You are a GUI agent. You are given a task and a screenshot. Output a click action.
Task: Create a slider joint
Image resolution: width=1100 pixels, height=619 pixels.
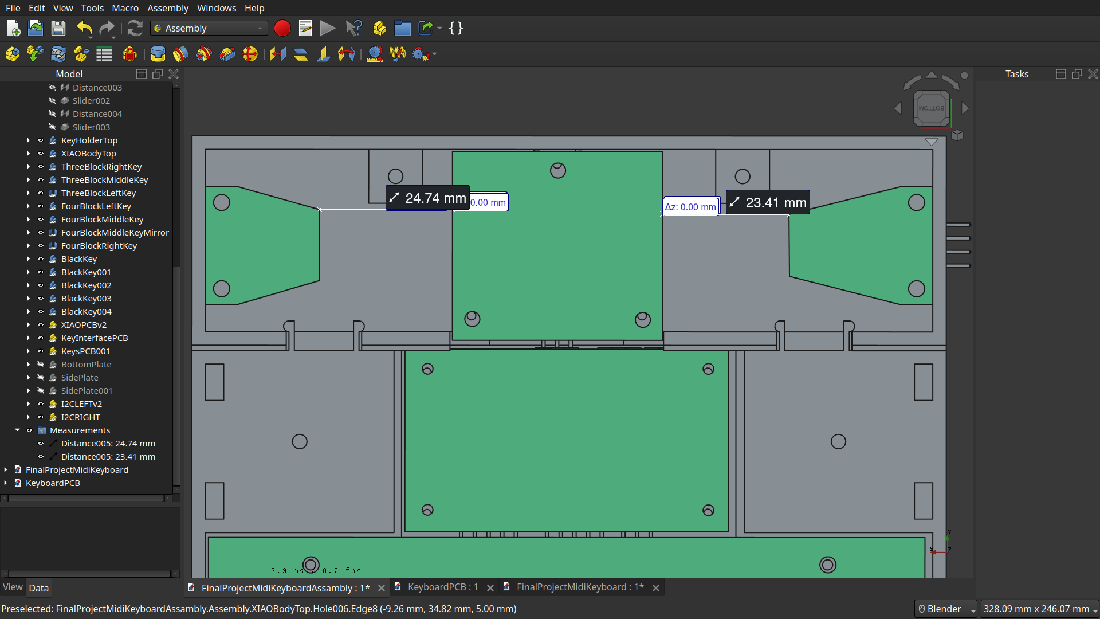pyautogui.click(x=227, y=54)
